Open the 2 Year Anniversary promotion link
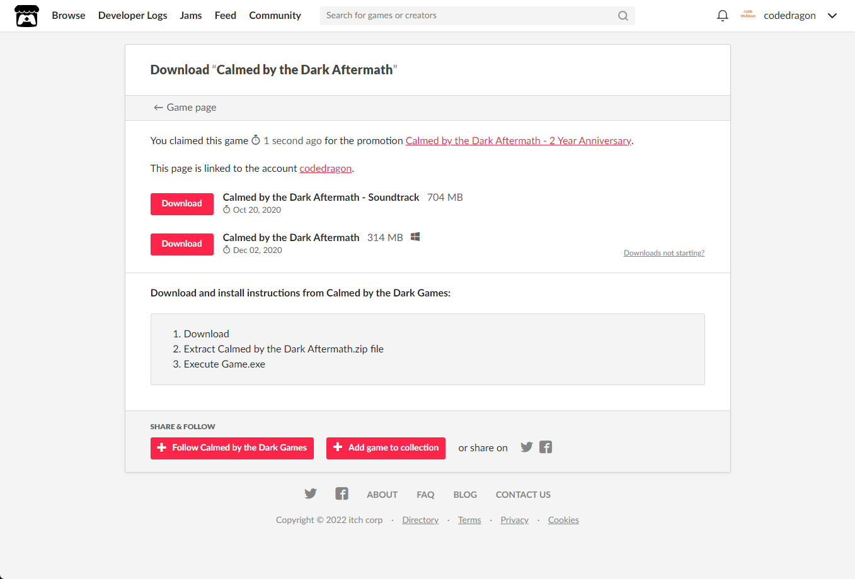855x579 pixels. click(x=519, y=141)
